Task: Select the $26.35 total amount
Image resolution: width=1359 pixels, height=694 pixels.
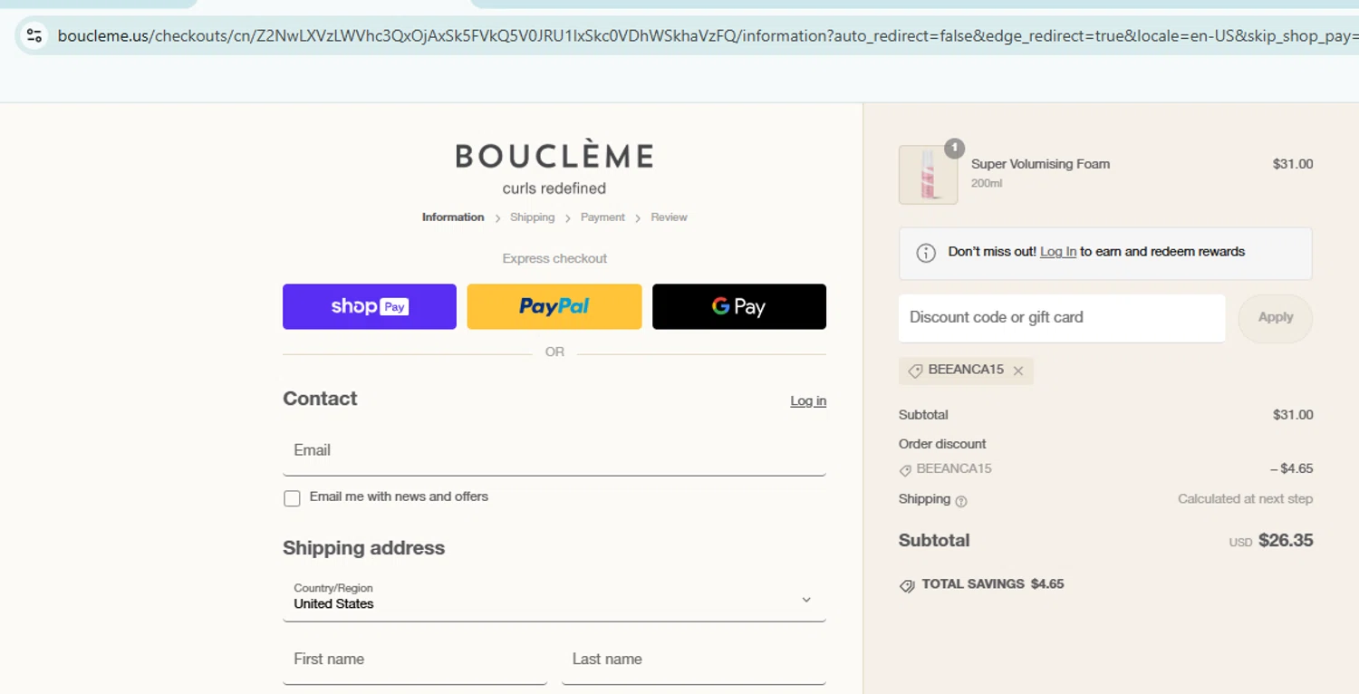Action: point(1286,540)
